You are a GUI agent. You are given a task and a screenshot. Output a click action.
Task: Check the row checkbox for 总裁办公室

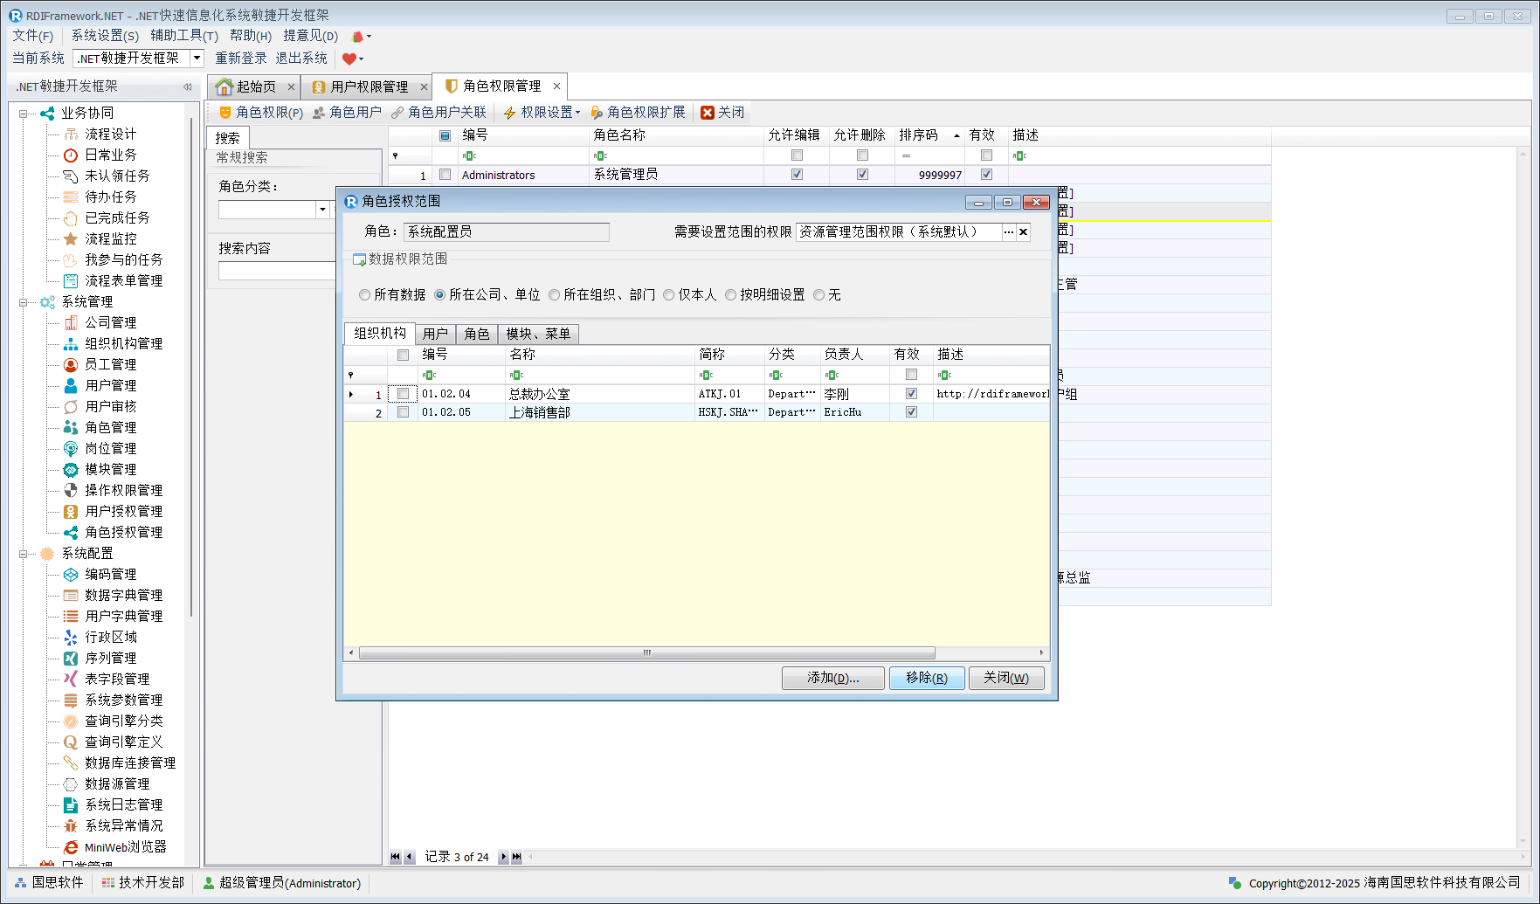pyautogui.click(x=403, y=394)
